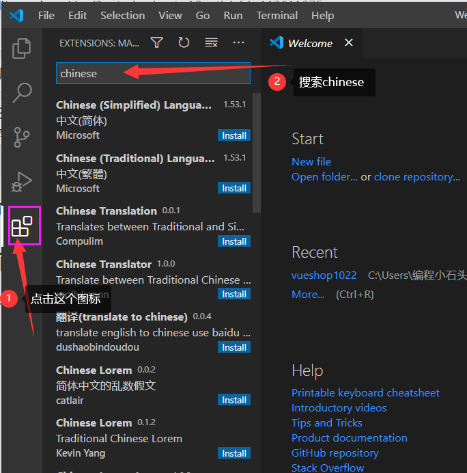Open the Run and Debug view
This screenshot has height=473, width=467.
[21, 183]
